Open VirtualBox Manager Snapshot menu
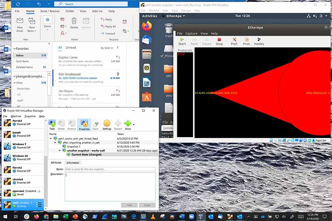This screenshot has width=332, height=221. point(30,117)
